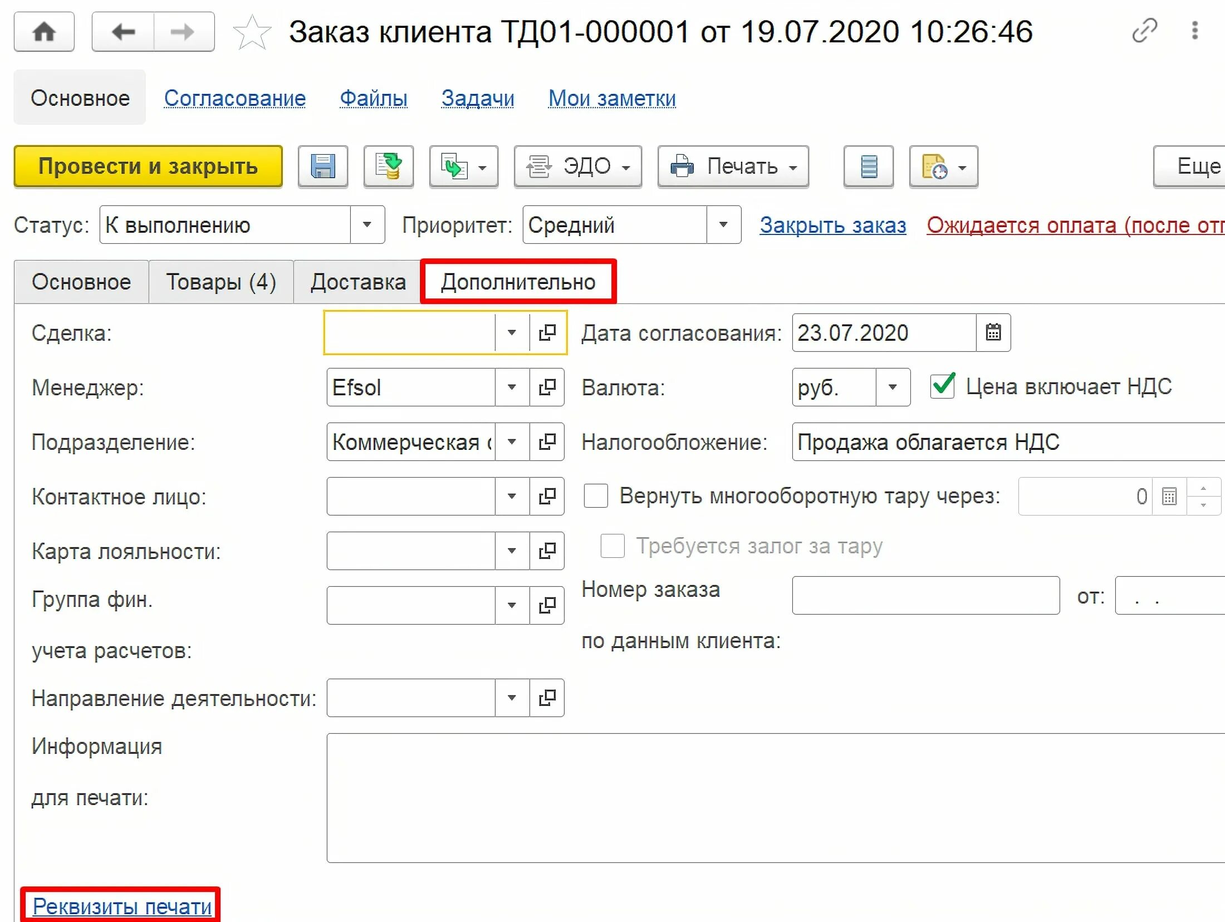Open the Согласование section

coord(234,99)
